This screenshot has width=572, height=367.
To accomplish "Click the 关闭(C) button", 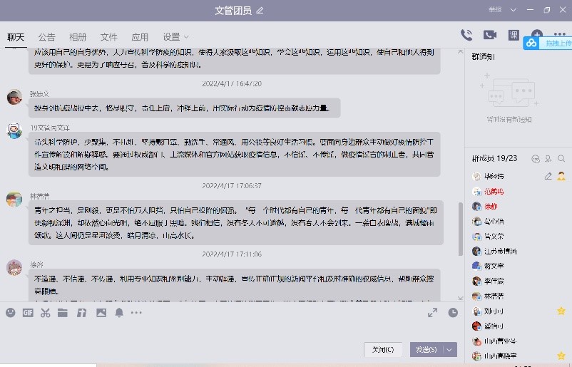I will (383, 349).
